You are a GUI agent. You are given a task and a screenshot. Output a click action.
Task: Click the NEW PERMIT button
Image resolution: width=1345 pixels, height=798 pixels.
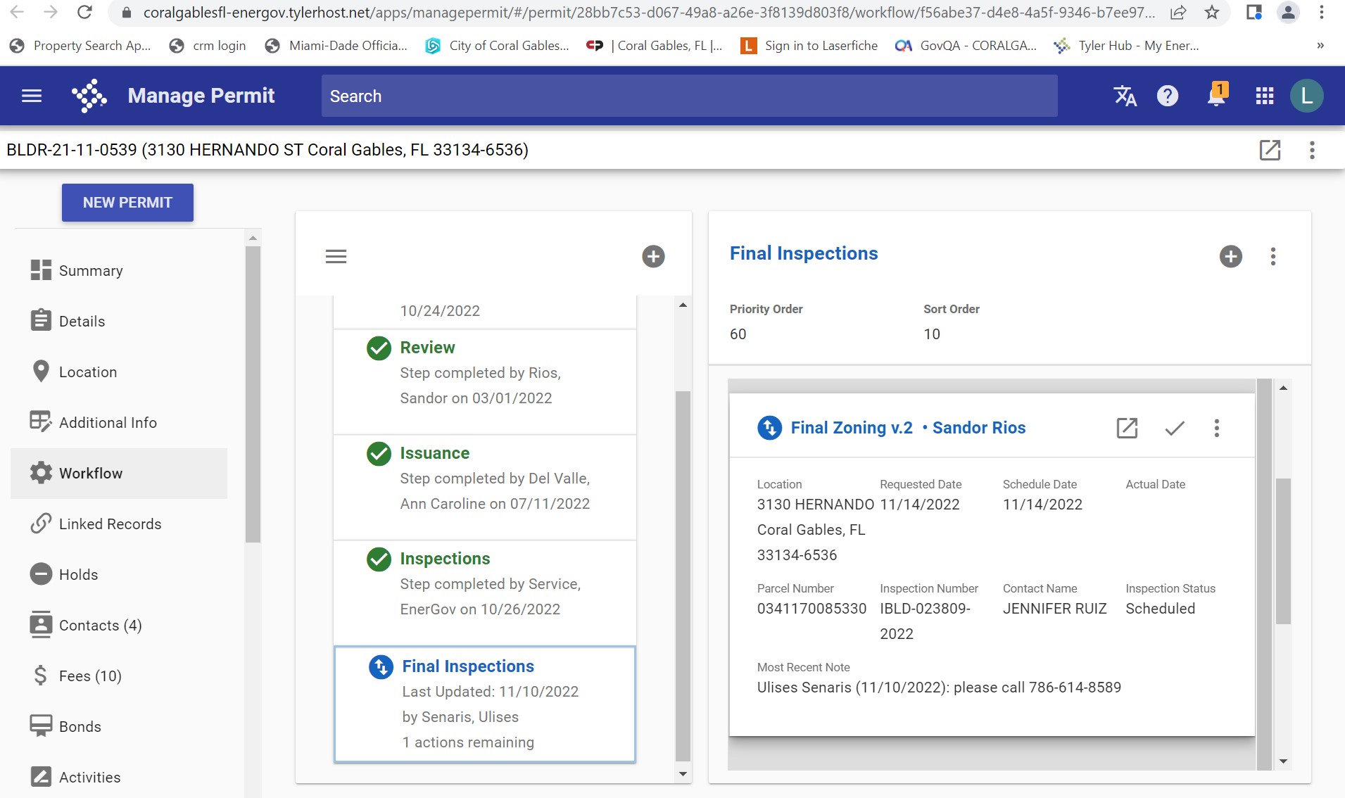[127, 203]
